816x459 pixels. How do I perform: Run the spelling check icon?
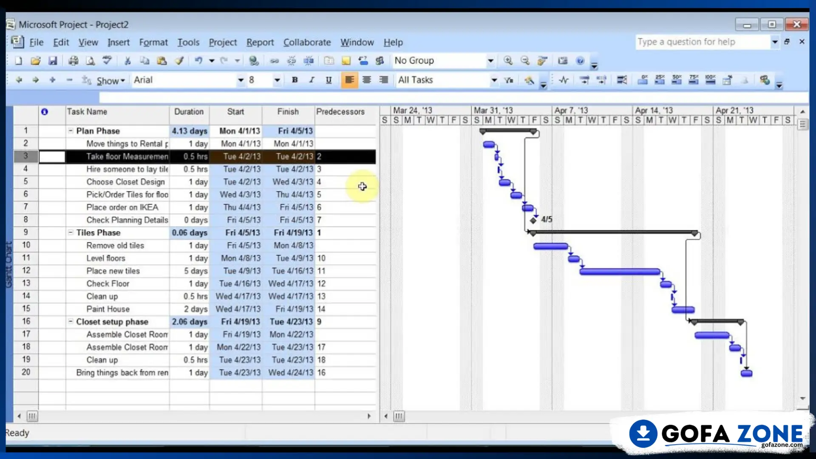pos(107,61)
